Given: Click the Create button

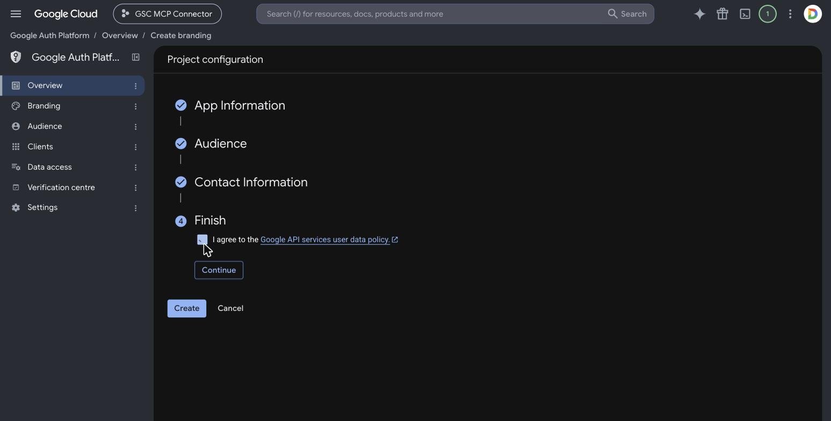Looking at the screenshot, I should (x=187, y=308).
